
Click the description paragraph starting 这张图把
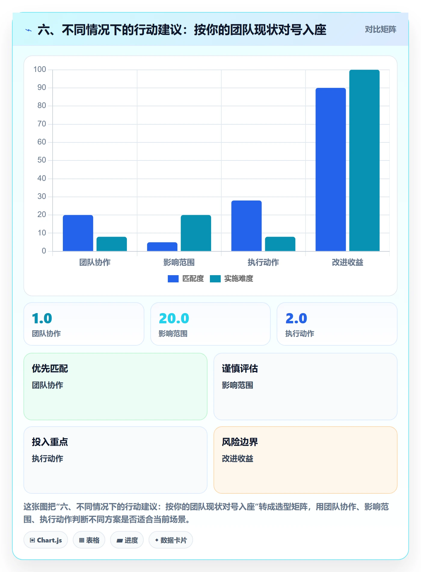point(206,513)
